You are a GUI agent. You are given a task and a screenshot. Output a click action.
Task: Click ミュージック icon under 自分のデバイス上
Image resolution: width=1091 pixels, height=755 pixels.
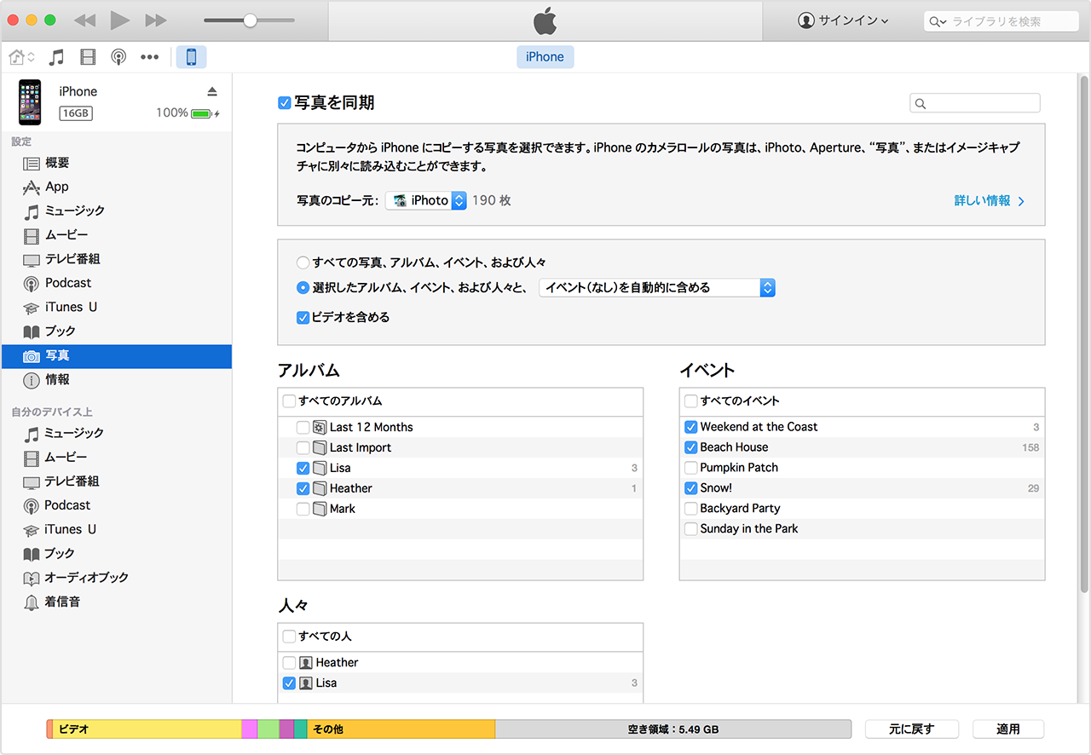(x=32, y=434)
